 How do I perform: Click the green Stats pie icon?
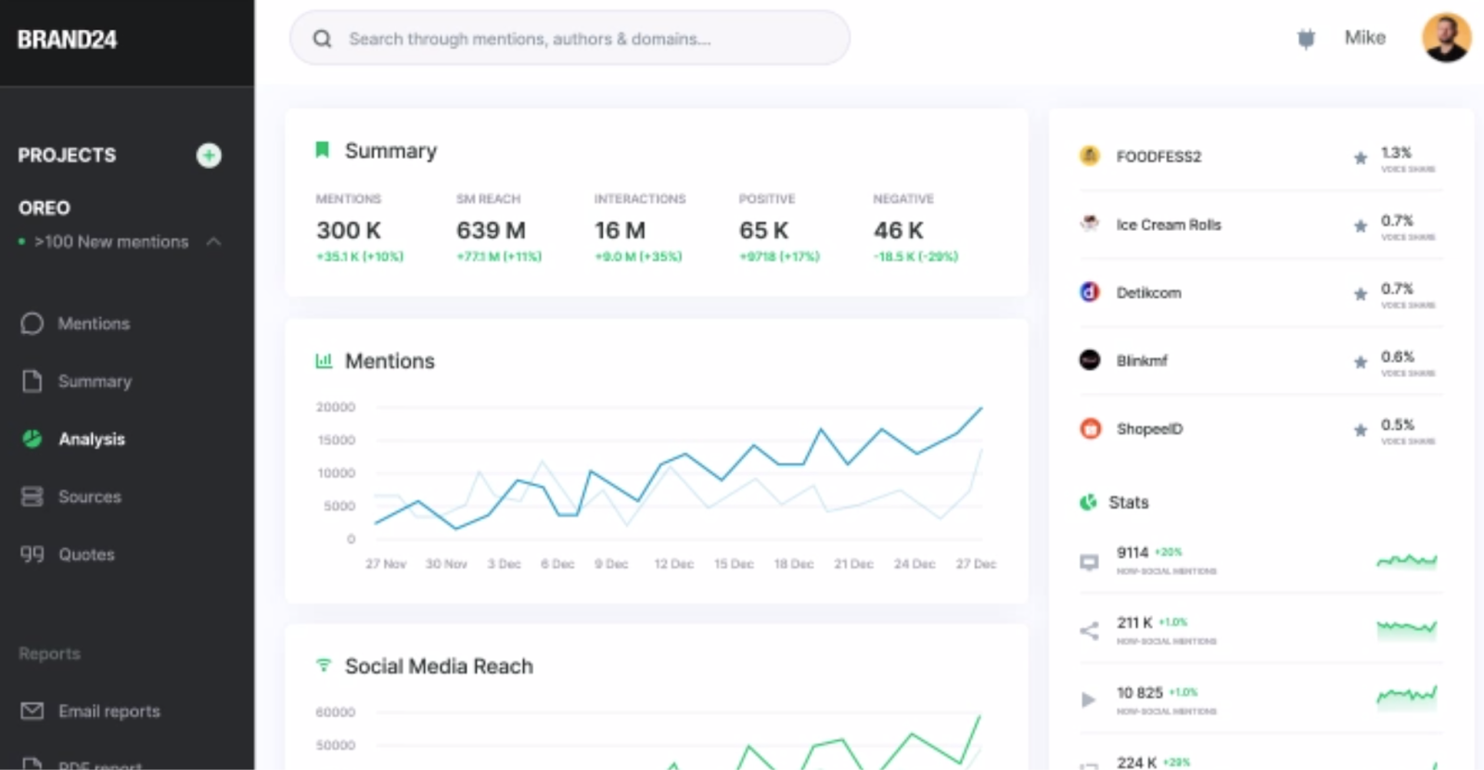click(1088, 502)
